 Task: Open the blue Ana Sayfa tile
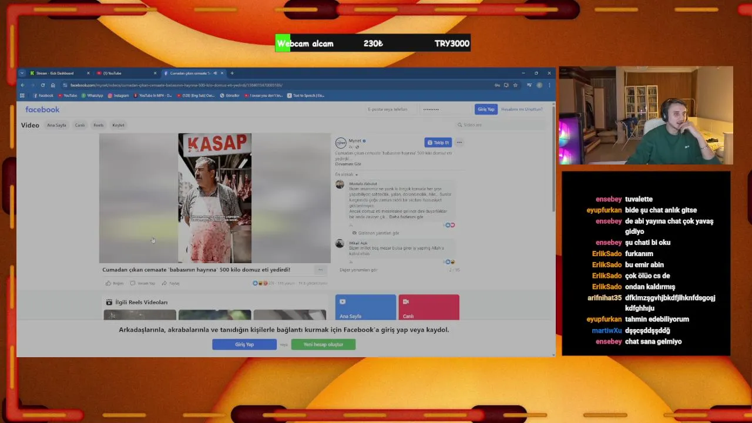365,307
